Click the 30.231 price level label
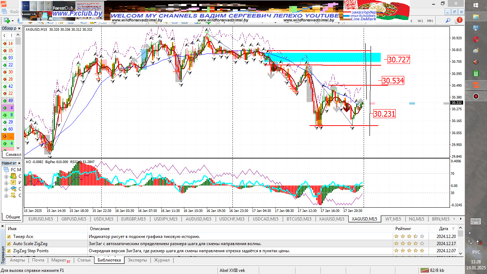Viewport: 487px width, 274px height. pyautogui.click(x=384, y=114)
